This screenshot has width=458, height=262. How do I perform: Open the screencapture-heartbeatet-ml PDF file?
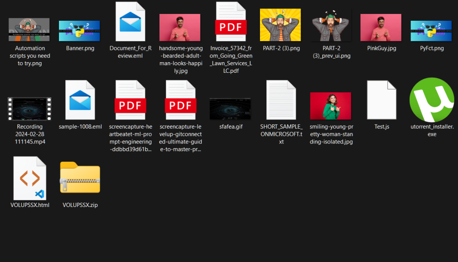pos(130,99)
